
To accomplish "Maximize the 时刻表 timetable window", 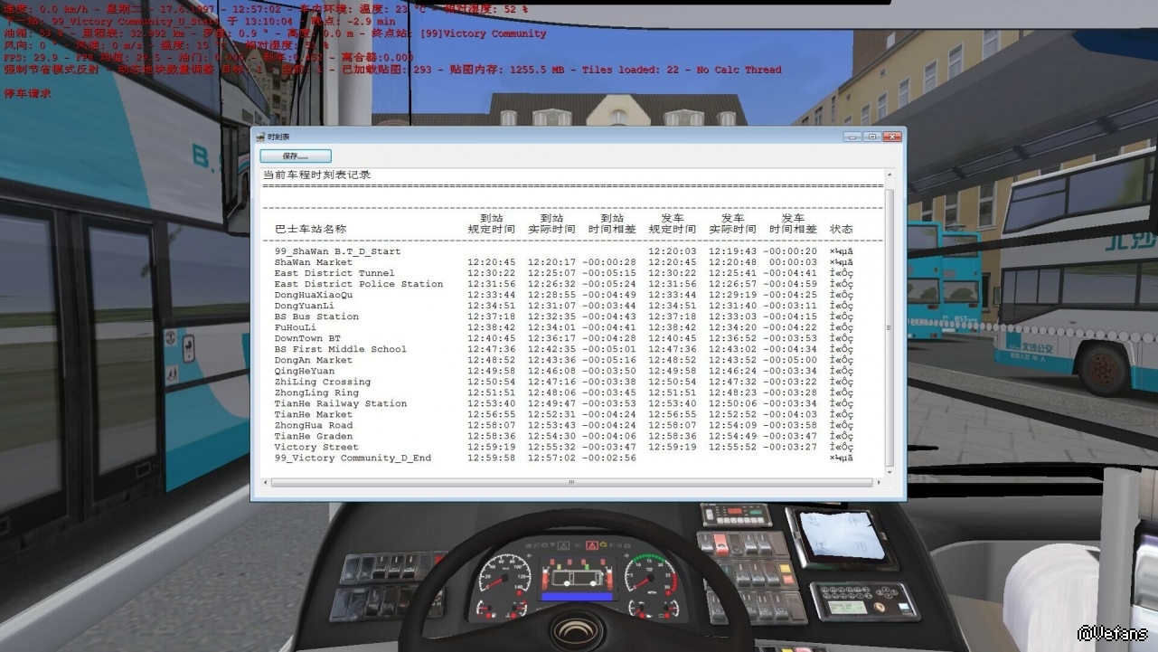I will (871, 137).
